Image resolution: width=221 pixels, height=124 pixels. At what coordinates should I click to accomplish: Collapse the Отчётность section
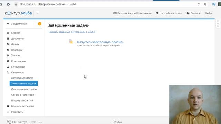click(x=18, y=73)
